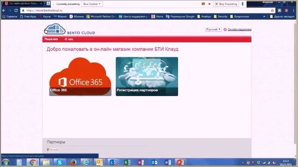The height and width of the screenshot is (167, 298).
Task: Open Lync from the taskbar
Action: 114,162
